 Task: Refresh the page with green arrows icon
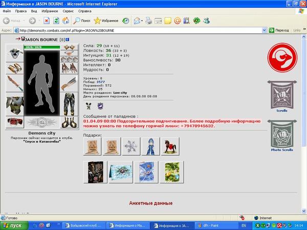(56, 20)
